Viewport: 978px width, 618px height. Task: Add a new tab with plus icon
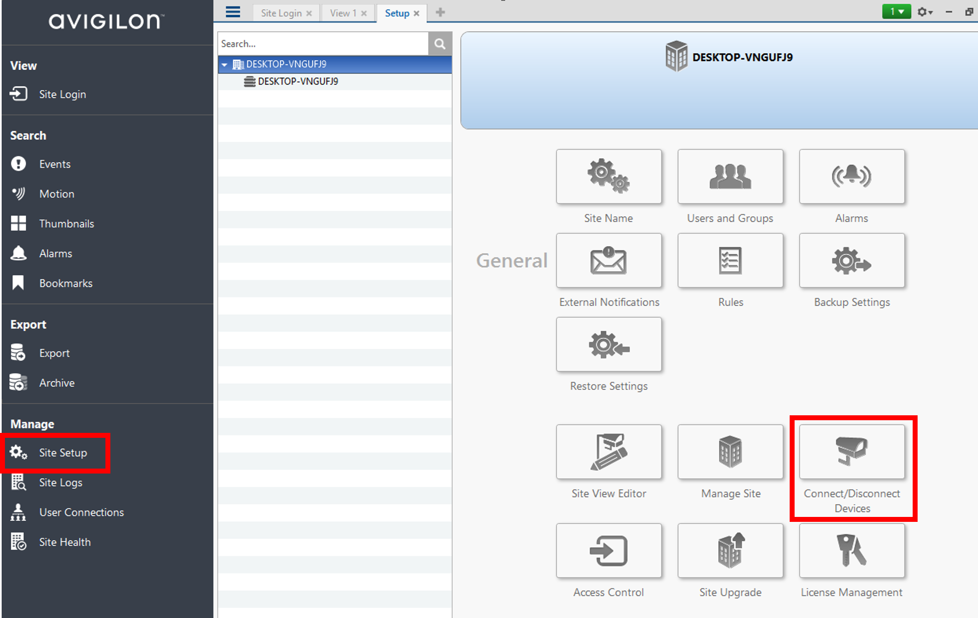pos(440,12)
